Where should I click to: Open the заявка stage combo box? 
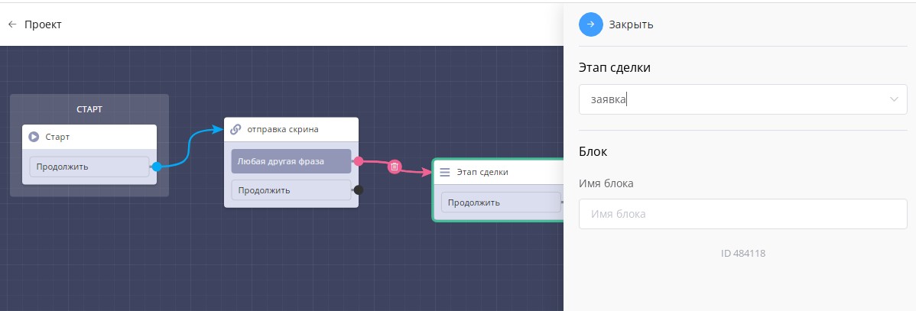pos(734,99)
